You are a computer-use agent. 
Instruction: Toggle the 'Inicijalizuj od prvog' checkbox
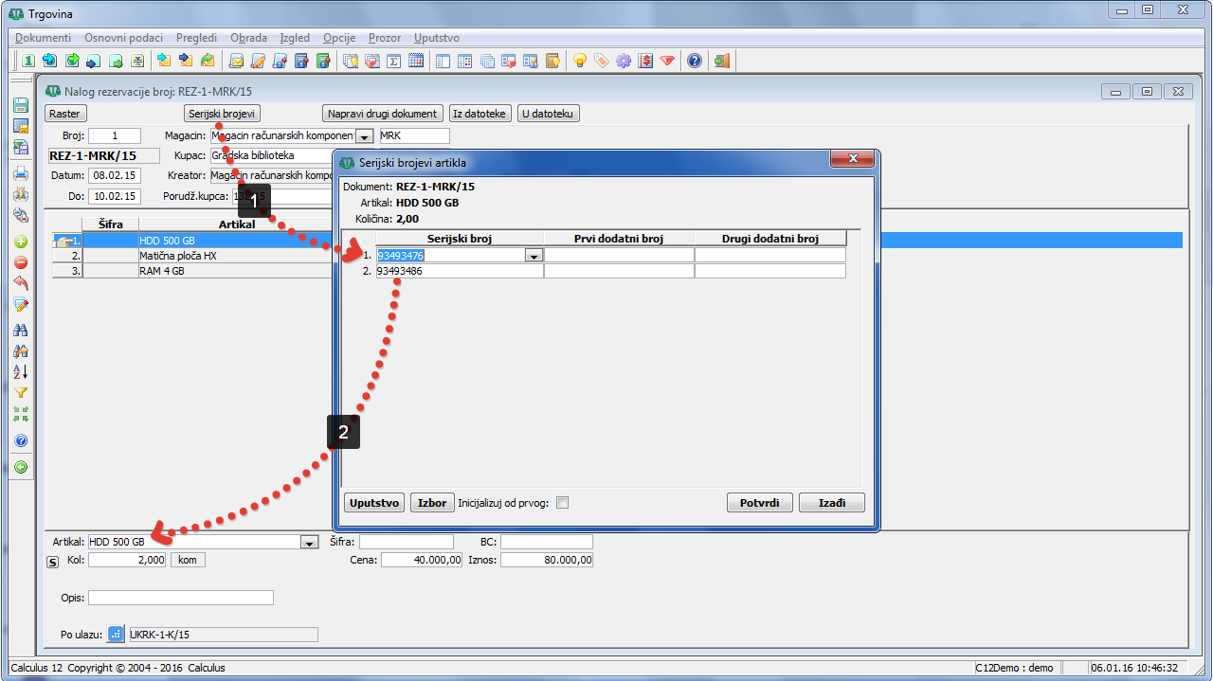tap(562, 503)
